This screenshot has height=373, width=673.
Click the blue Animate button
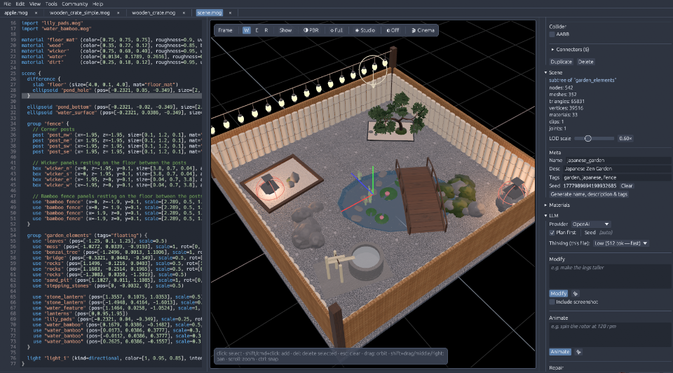[559, 352]
